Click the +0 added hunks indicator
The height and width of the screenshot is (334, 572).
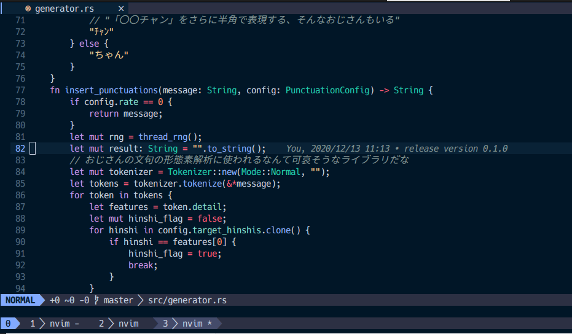click(55, 300)
